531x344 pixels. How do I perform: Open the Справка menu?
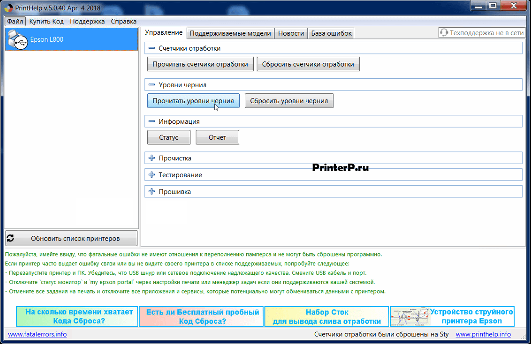click(124, 21)
